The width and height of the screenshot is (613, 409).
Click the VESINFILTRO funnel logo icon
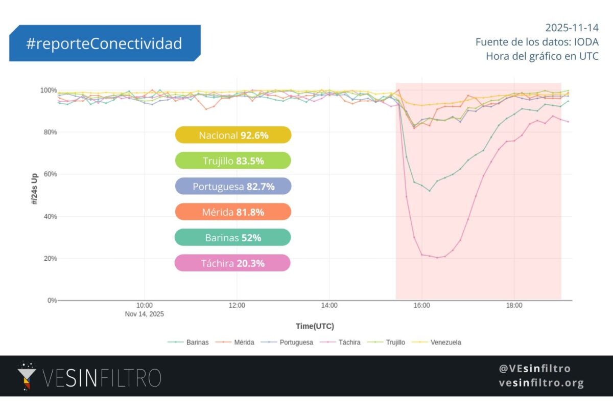[x=27, y=377]
